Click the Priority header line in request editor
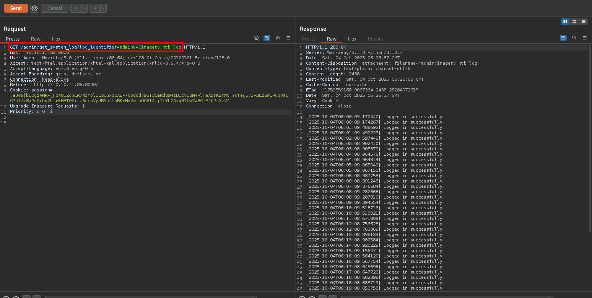The height and width of the screenshot is (298, 592). (31, 111)
